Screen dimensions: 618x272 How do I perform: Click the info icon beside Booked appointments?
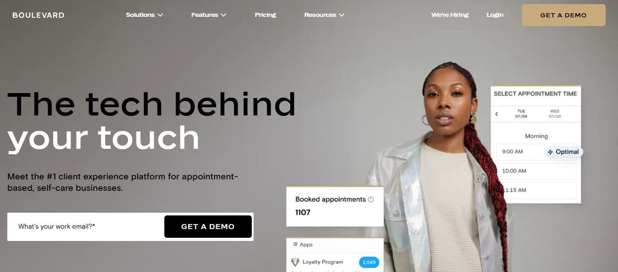pyautogui.click(x=371, y=199)
